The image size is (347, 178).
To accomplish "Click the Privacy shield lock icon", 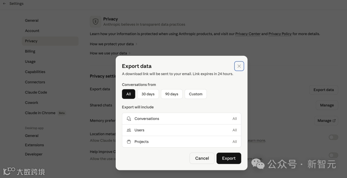I will coord(95,21).
